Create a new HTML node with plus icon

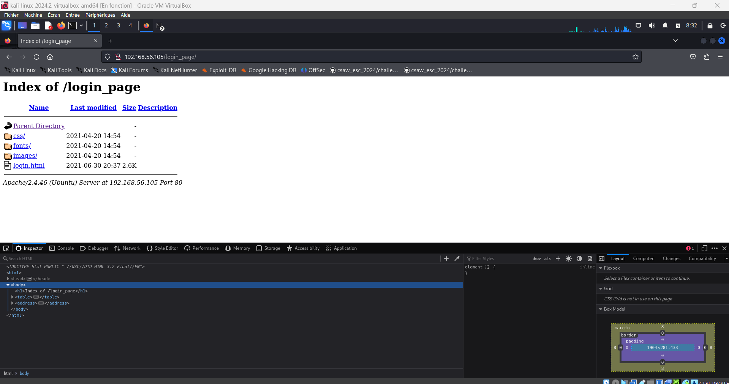(446, 259)
